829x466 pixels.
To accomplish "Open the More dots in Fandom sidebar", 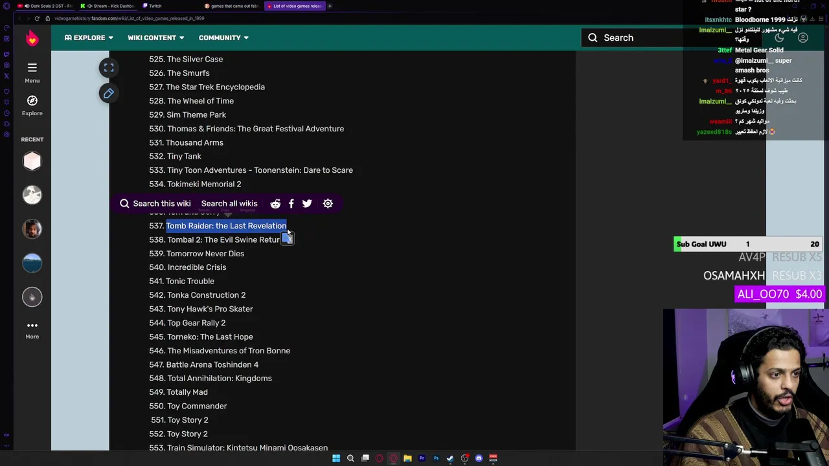I will coord(32,329).
